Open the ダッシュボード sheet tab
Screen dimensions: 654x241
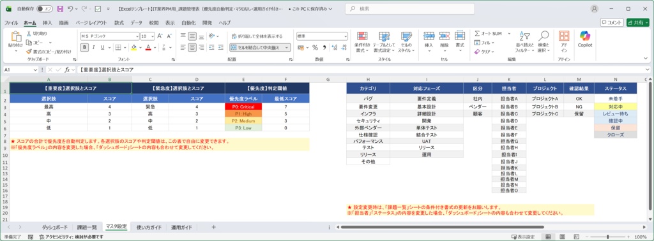click(x=55, y=227)
